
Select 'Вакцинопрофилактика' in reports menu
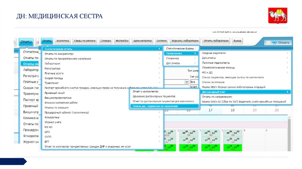pos(58,98)
